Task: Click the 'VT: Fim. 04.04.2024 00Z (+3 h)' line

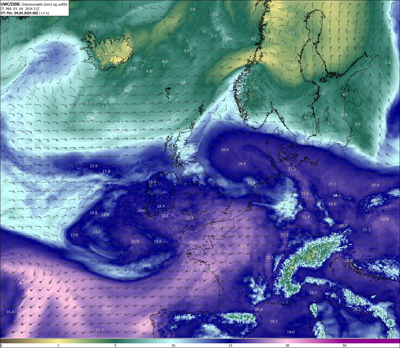Action: (x=25, y=13)
